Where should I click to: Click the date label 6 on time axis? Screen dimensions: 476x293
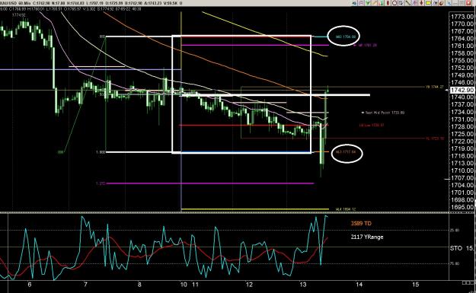[30, 285]
